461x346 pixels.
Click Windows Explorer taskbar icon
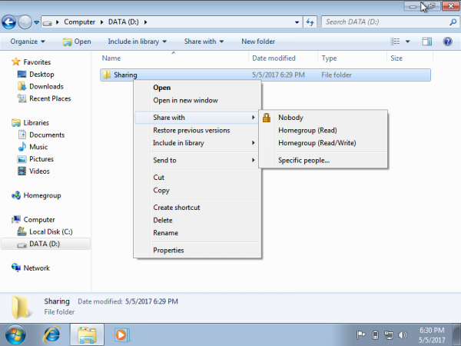(x=87, y=334)
